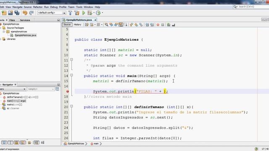
Task: Toggle Bookmark icon in editor toolbar
Action: [141, 25]
